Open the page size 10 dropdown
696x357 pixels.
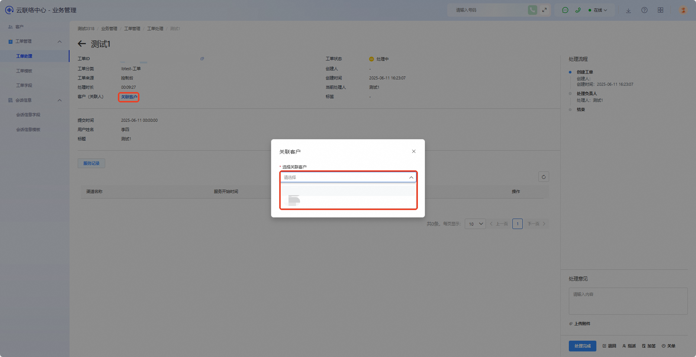tap(475, 224)
